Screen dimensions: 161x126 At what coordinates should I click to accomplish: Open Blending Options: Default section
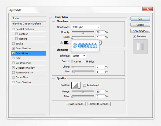pos(27,24)
